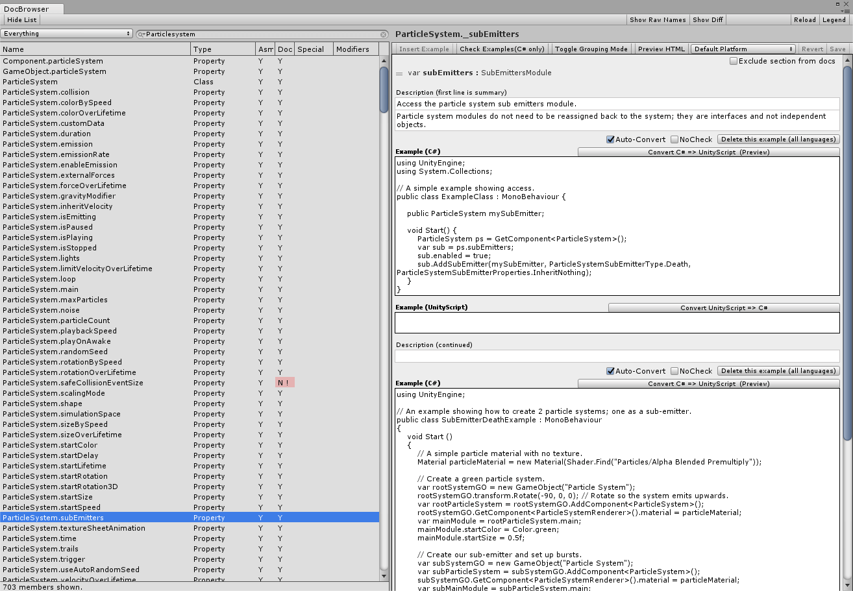Screen dimensions: 853x591
Task: Uncheck Auto-Convert for the SubEmitterDeathExample example
Action: (x=610, y=371)
